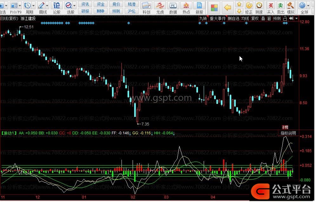Click the 买入 buy icon
316x202 pixels.
click(271, 5)
